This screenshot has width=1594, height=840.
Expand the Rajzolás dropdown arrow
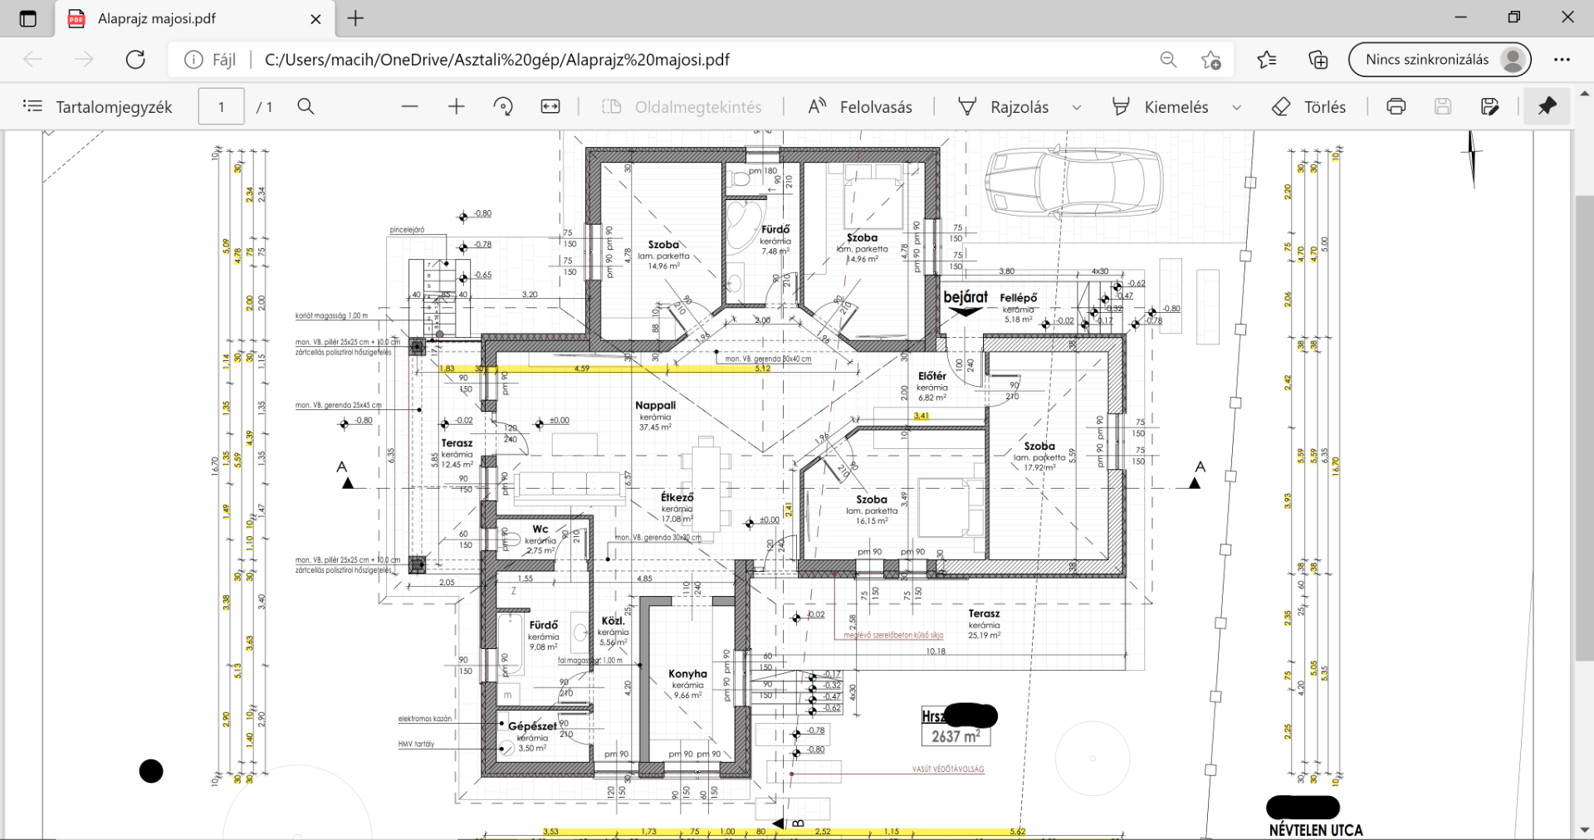tap(1077, 108)
